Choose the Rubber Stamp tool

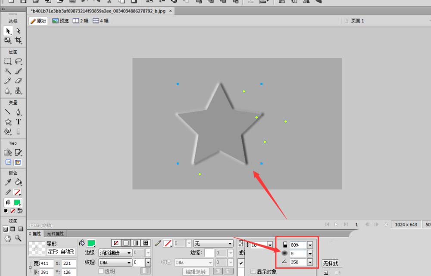click(x=19, y=90)
